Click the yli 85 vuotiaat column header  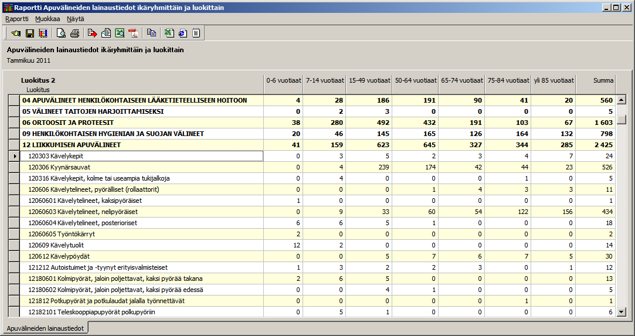coord(553,80)
